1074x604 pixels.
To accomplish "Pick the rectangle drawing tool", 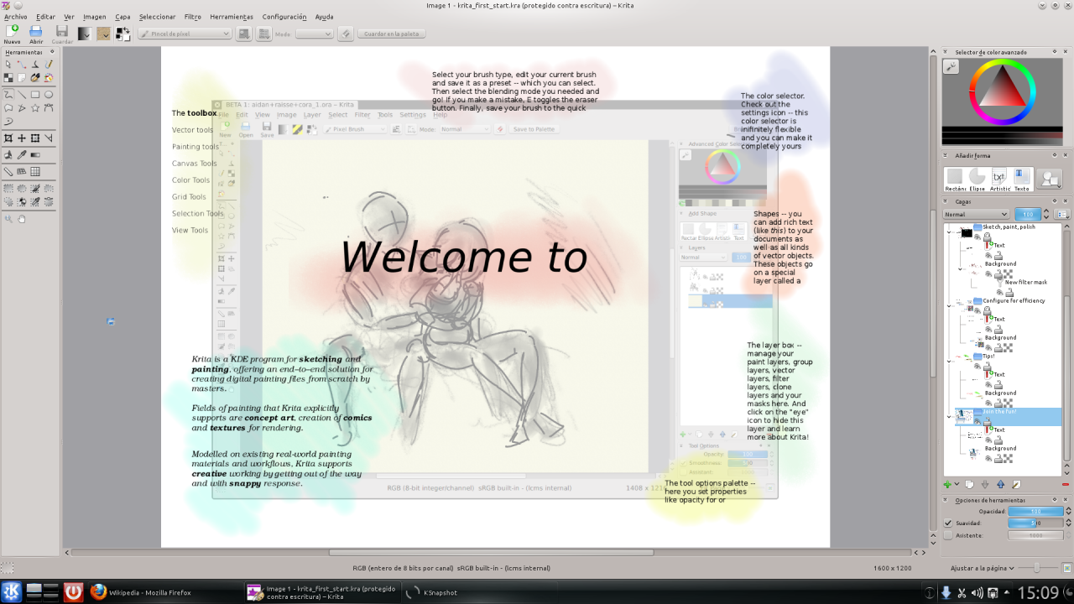I will click(35, 94).
